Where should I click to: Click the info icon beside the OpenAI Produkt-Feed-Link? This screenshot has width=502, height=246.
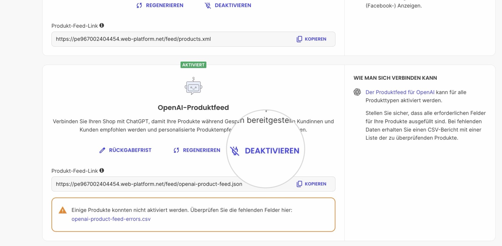(102, 170)
